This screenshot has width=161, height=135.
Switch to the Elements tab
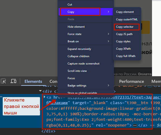(x=33, y=82)
